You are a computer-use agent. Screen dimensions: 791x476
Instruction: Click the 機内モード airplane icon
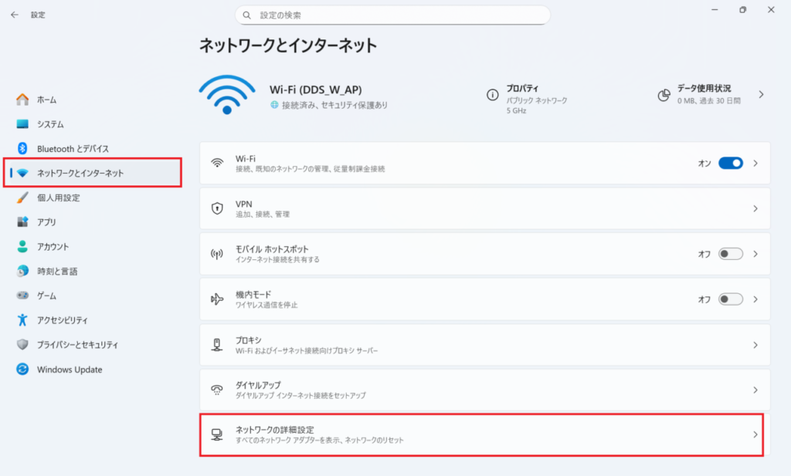tap(218, 299)
